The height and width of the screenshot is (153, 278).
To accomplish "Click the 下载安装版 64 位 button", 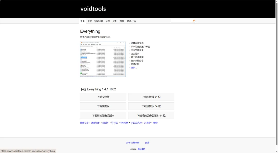I will coord(151,97).
